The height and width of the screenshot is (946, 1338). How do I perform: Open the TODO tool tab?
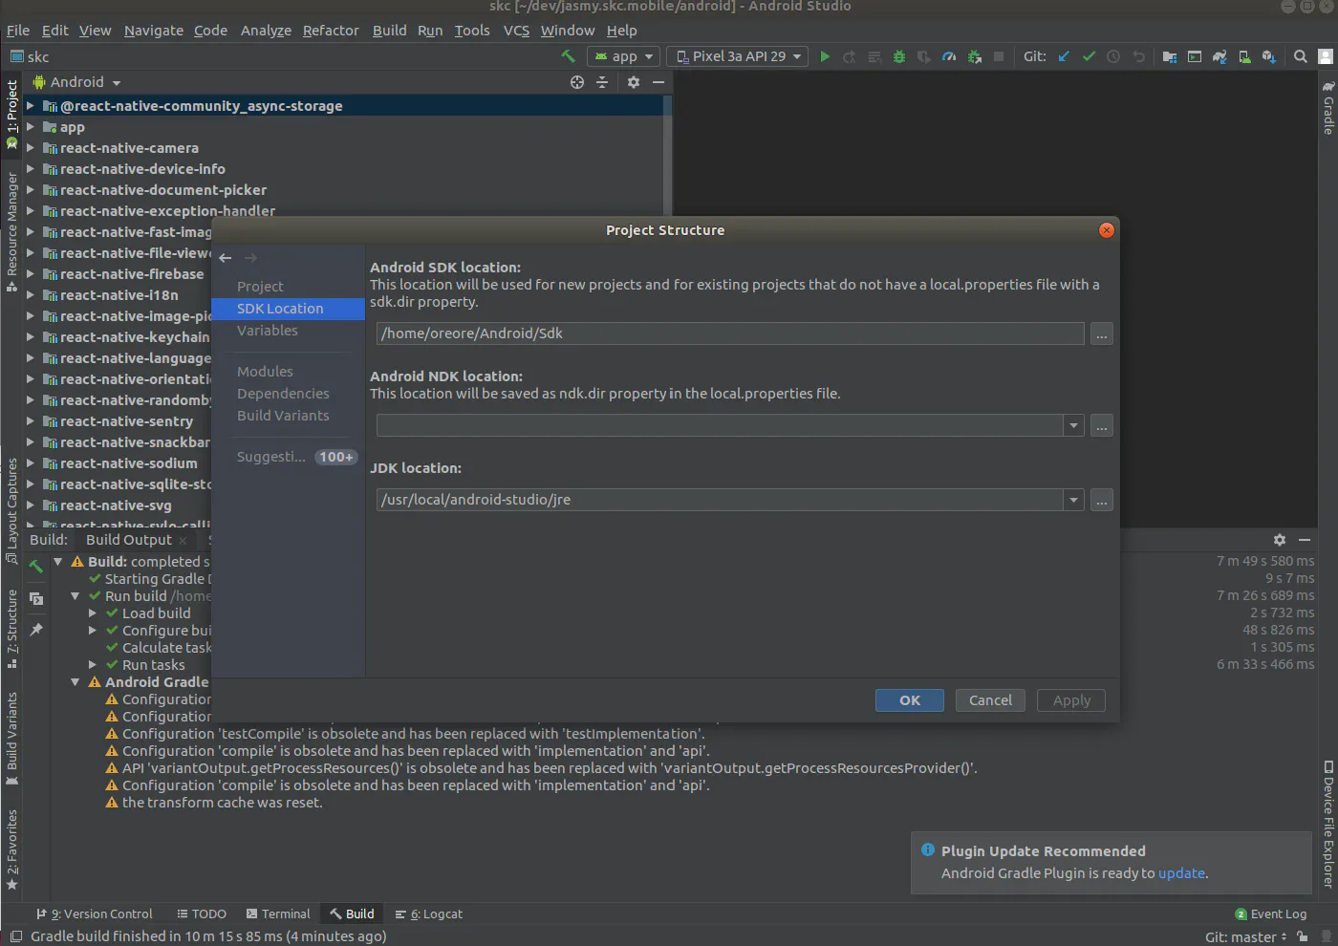pos(202,914)
